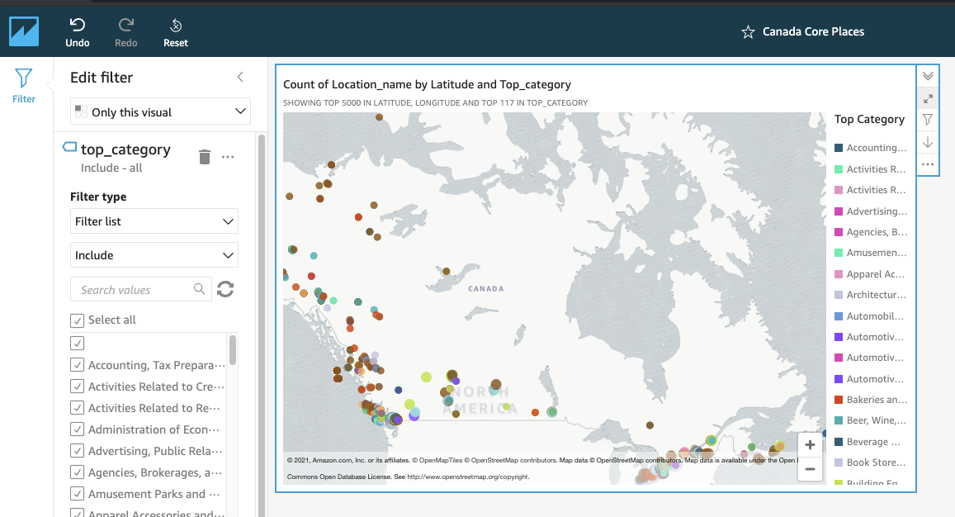
Task: Open the QuickSight home logo
Action: tap(24, 31)
